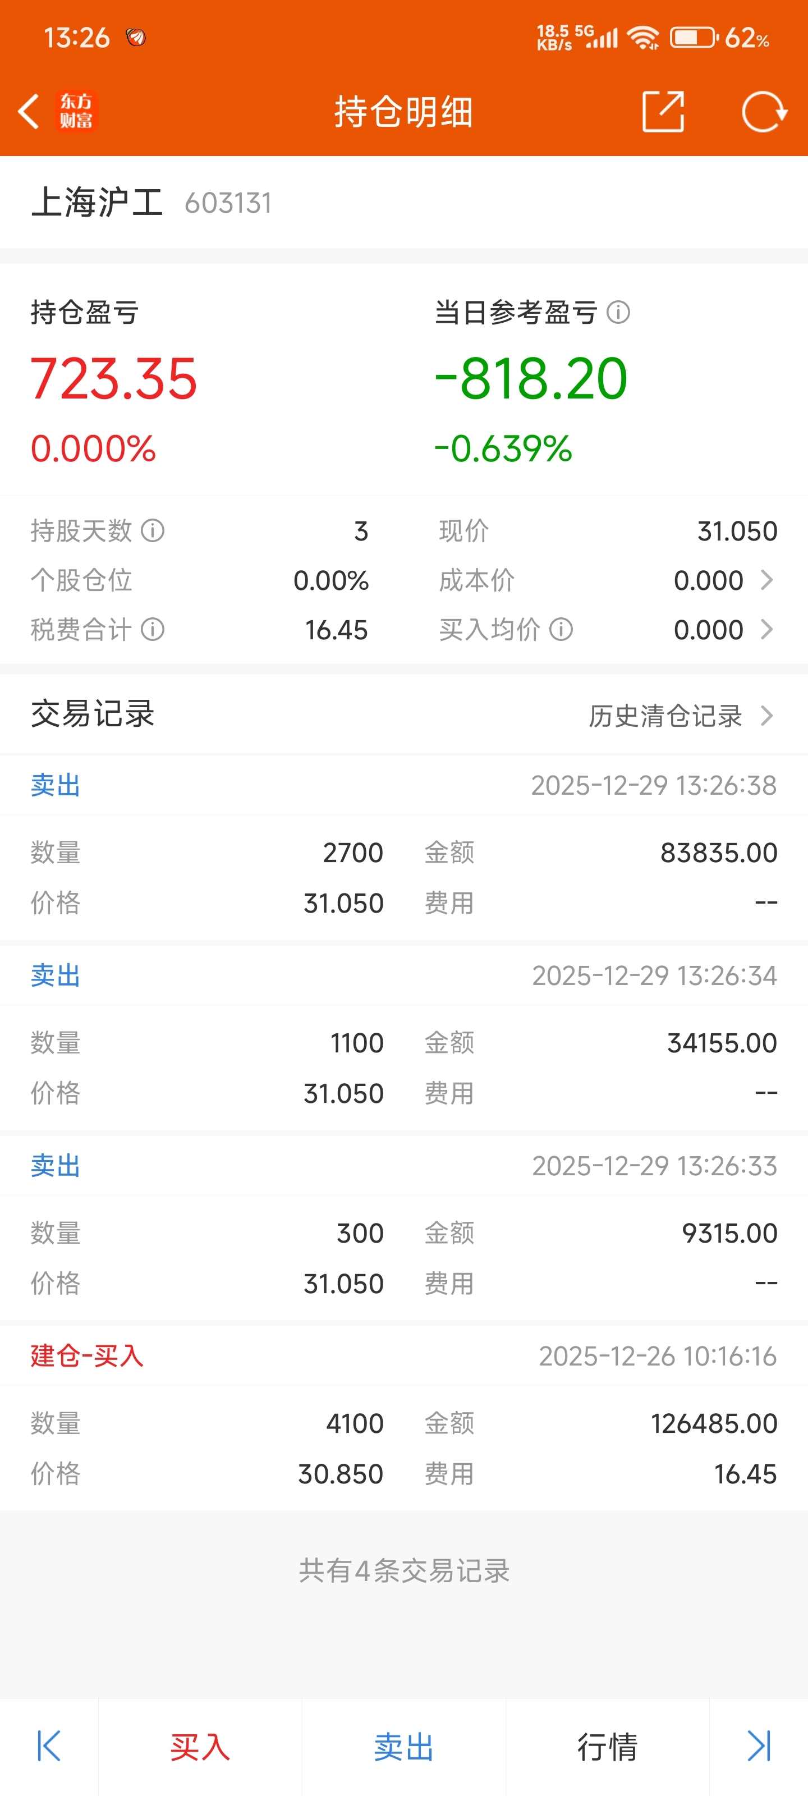
Task: Tap the 东方财富 logo icon
Action: pyautogui.click(x=76, y=112)
